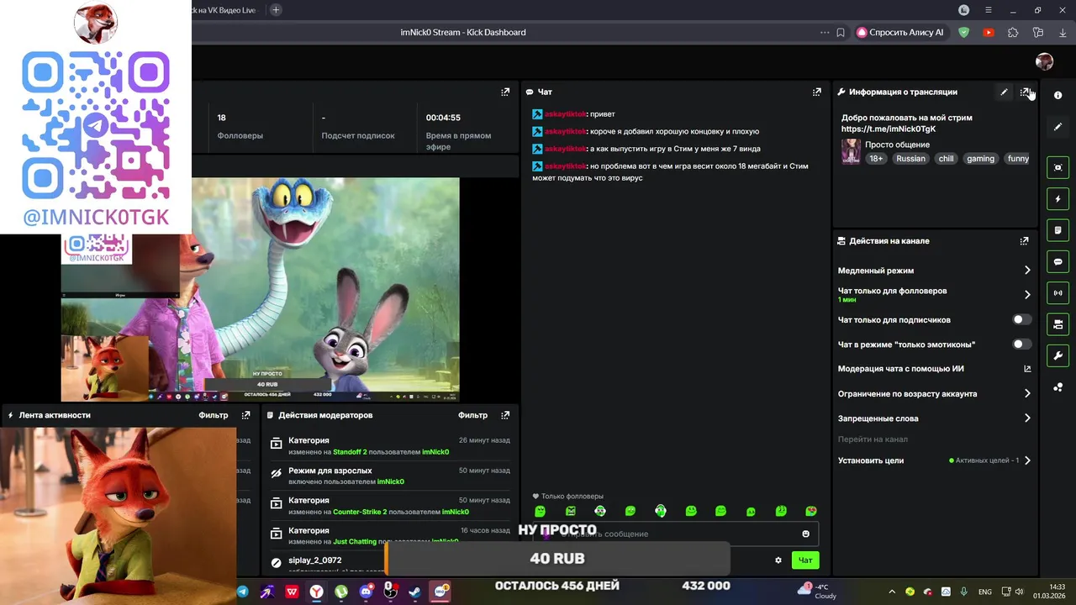This screenshot has height=605, width=1076.
Task: Bookmark the page in address bar
Action: [841, 33]
